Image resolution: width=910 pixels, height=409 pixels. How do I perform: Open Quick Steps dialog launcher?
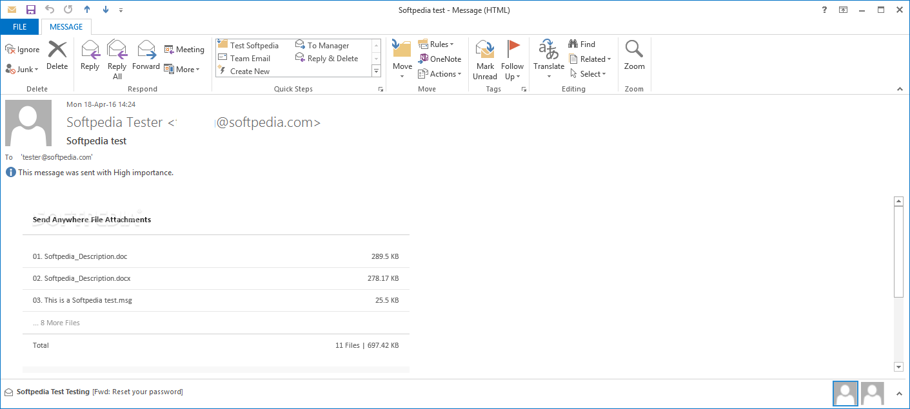(x=381, y=90)
